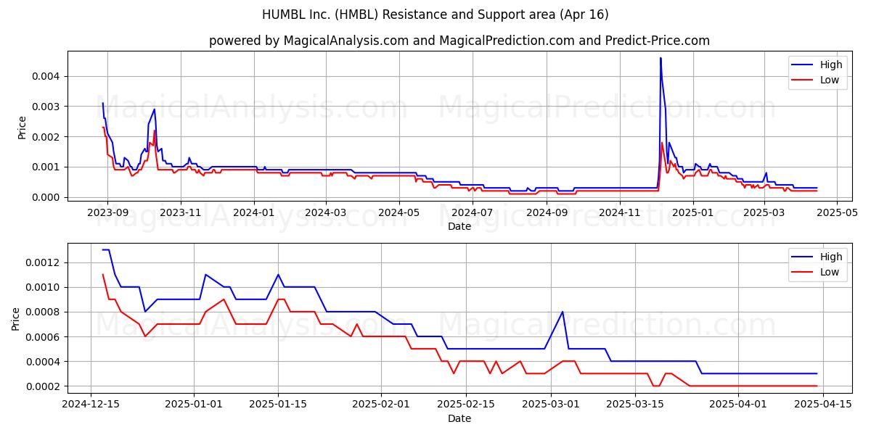Click the '2025-03-15' x-axis tick label

coord(635,405)
